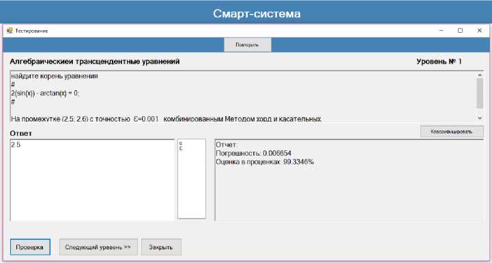Click the answer field containing 2.5
The height and width of the screenshot is (263, 492).
pyautogui.click(x=92, y=180)
